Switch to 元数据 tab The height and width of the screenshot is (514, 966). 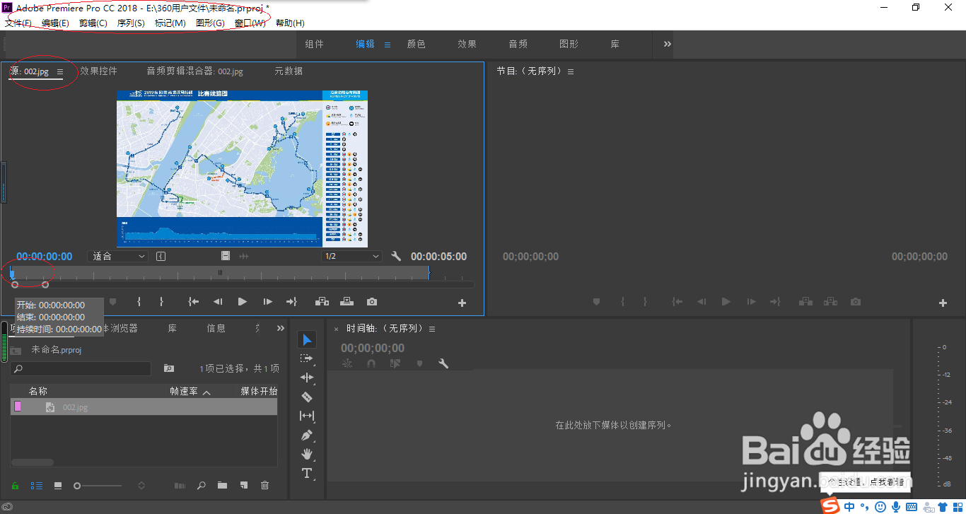(289, 71)
